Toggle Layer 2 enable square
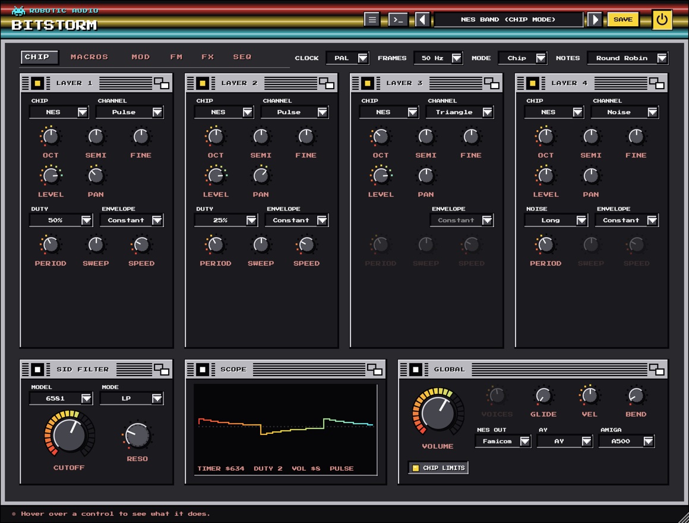The width and height of the screenshot is (689, 523). pyautogui.click(x=203, y=83)
